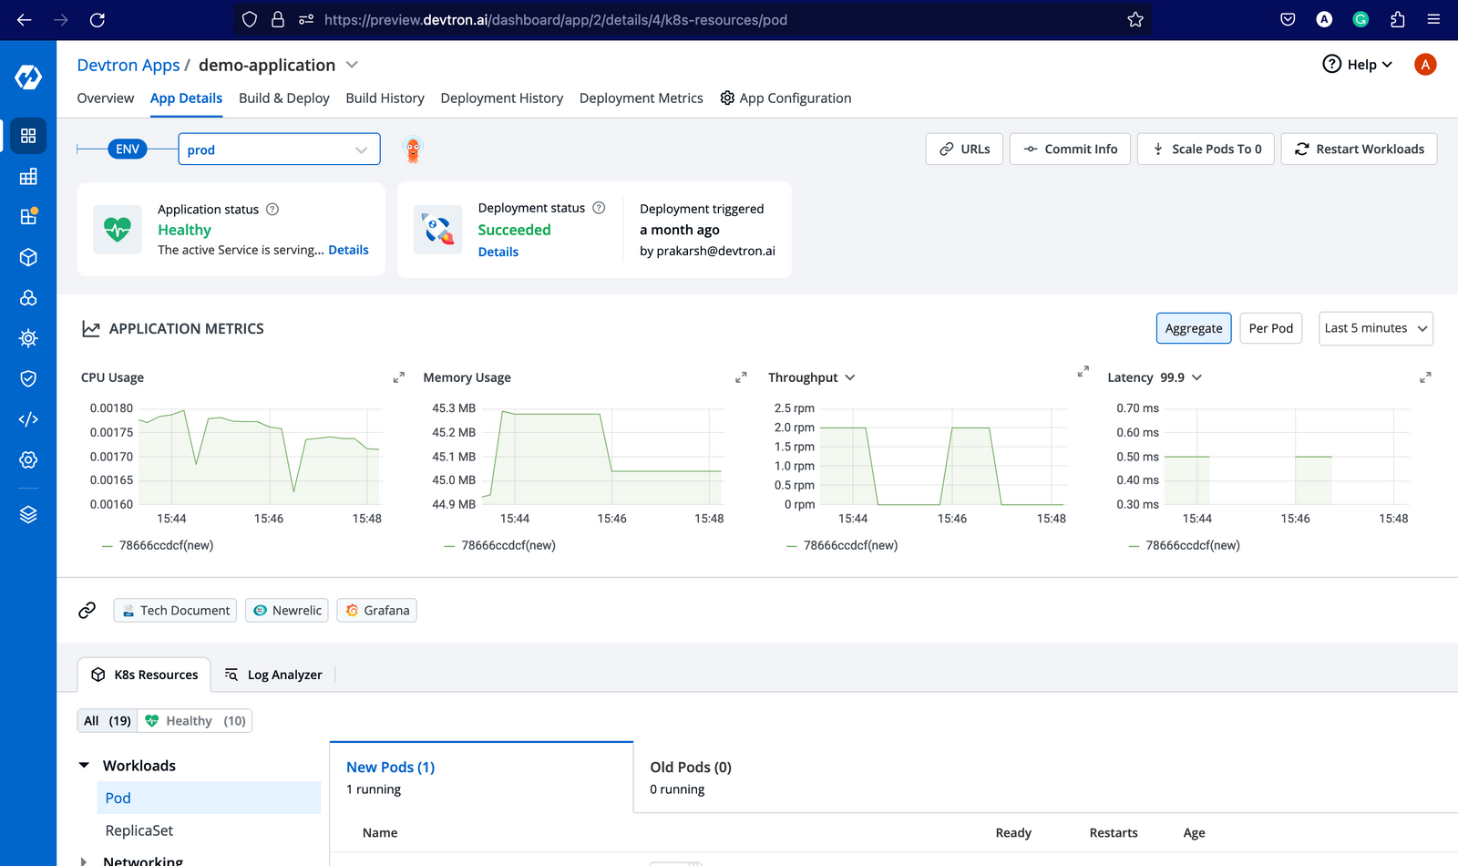The width and height of the screenshot is (1458, 866).
Task: Click the Restart Workloads button
Action: (1359, 149)
